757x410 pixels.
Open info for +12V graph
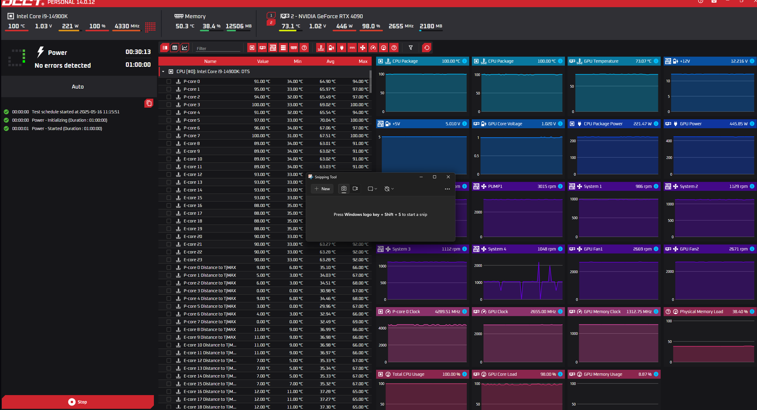[x=752, y=61]
